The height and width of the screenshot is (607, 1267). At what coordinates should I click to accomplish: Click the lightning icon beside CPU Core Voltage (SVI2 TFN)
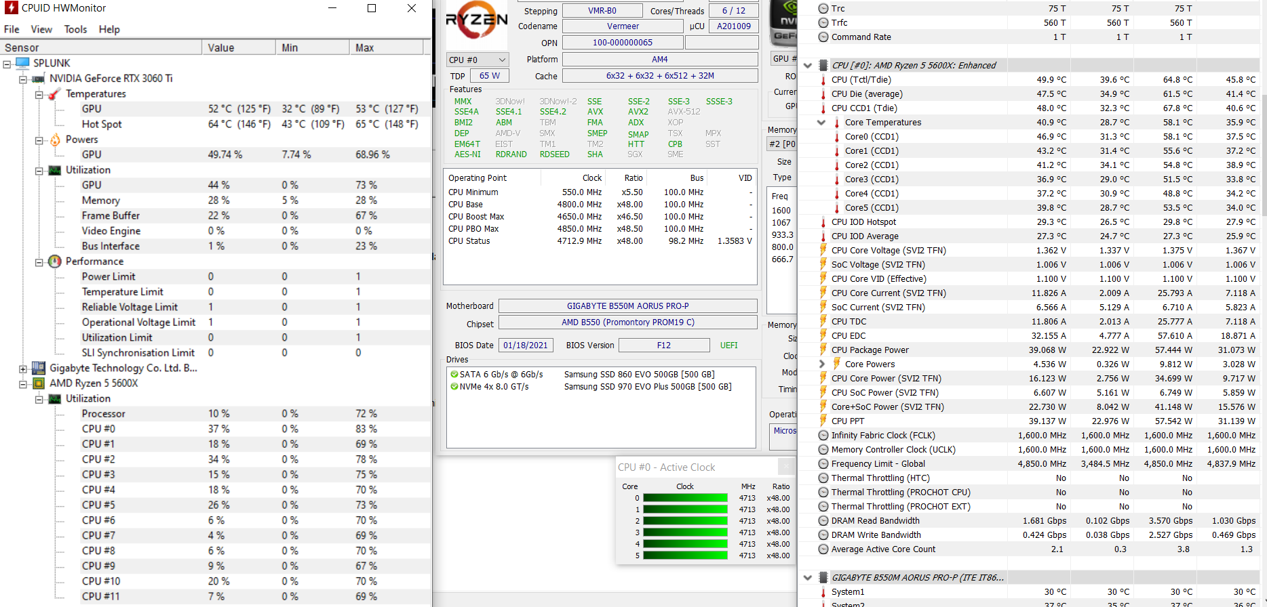pos(823,251)
